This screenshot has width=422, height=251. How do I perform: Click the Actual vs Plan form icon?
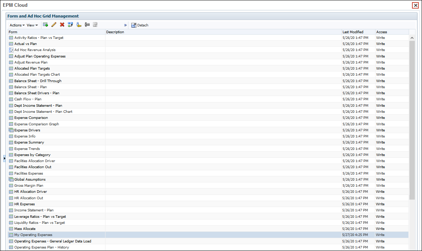pyautogui.click(x=11, y=44)
